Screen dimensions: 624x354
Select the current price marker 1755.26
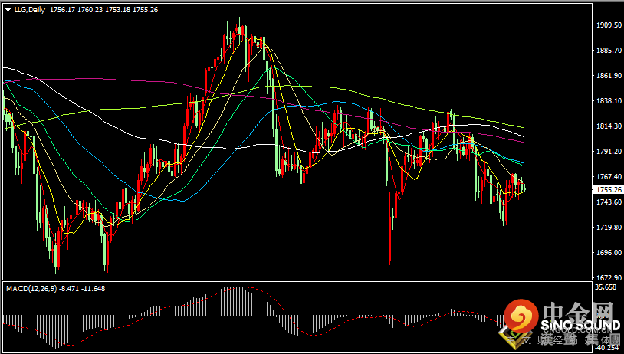(606, 190)
